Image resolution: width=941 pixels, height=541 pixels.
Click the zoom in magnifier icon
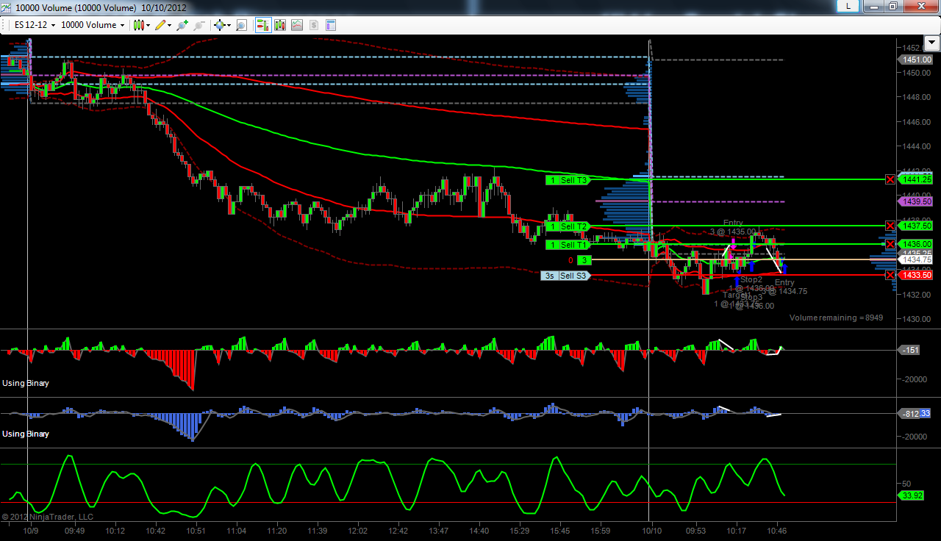click(182, 25)
